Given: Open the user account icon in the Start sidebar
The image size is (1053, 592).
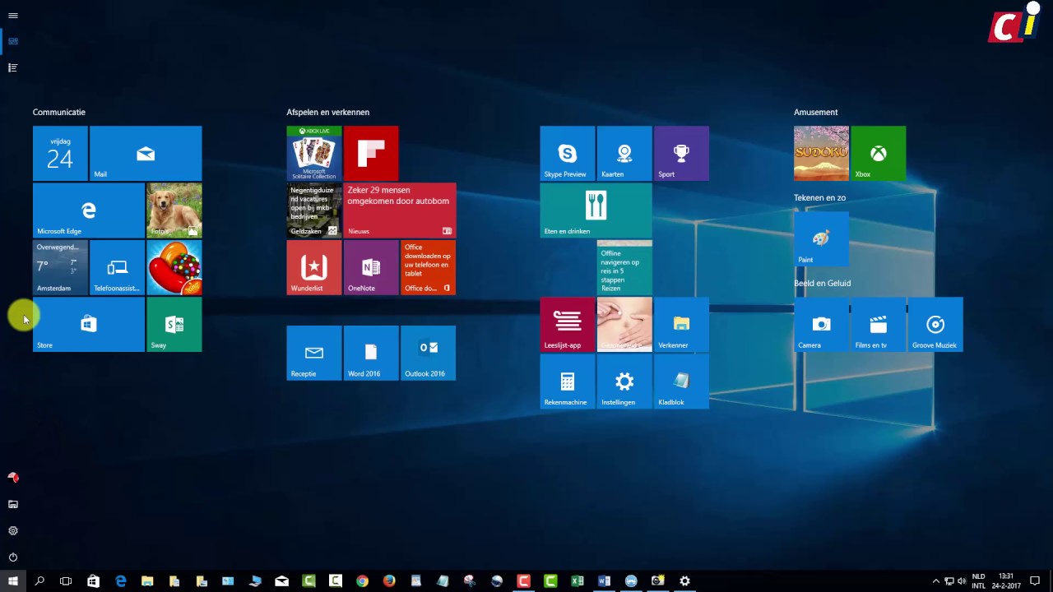Looking at the screenshot, I should click(x=13, y=477).
